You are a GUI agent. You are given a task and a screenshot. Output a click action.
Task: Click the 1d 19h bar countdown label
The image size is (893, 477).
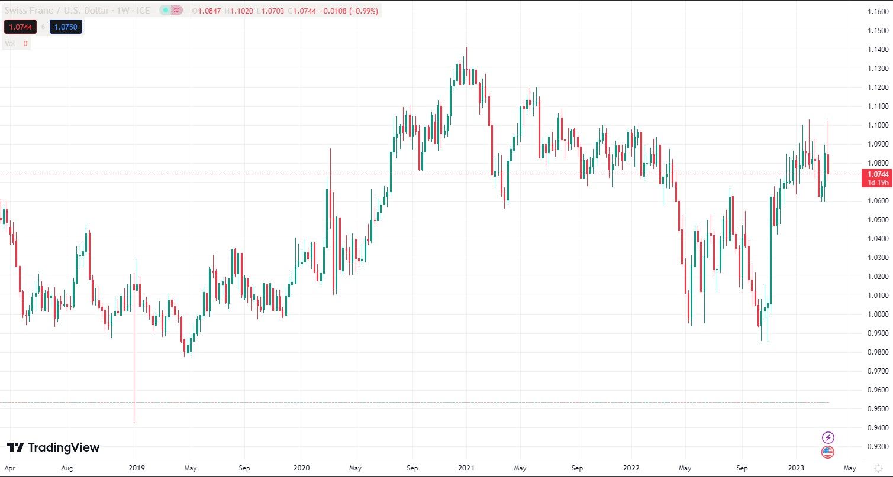877,182
